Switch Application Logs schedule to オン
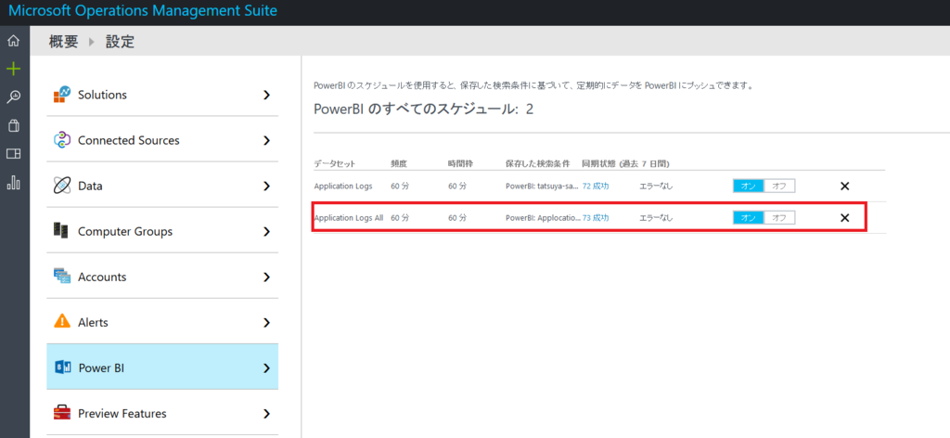950x438 pixels. coord(749,186)
